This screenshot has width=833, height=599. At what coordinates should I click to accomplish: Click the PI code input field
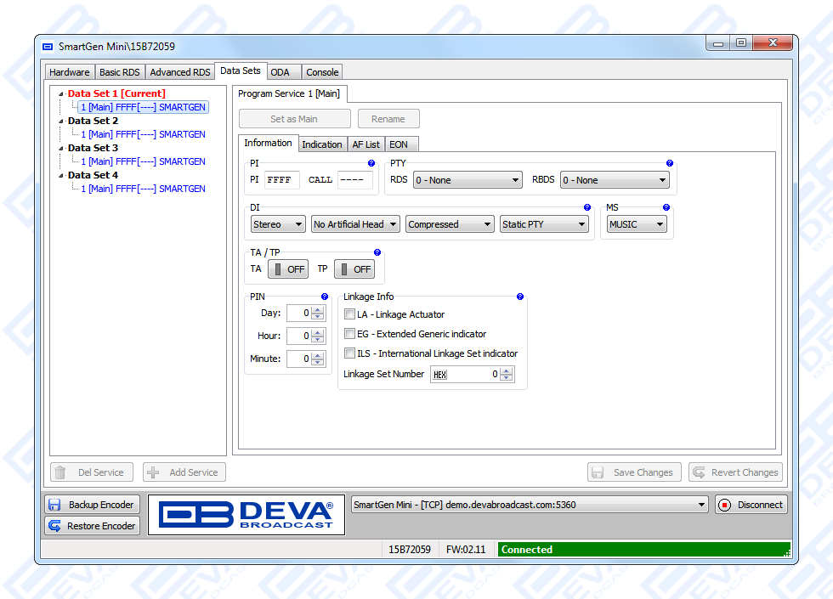(x=281, y=180)
